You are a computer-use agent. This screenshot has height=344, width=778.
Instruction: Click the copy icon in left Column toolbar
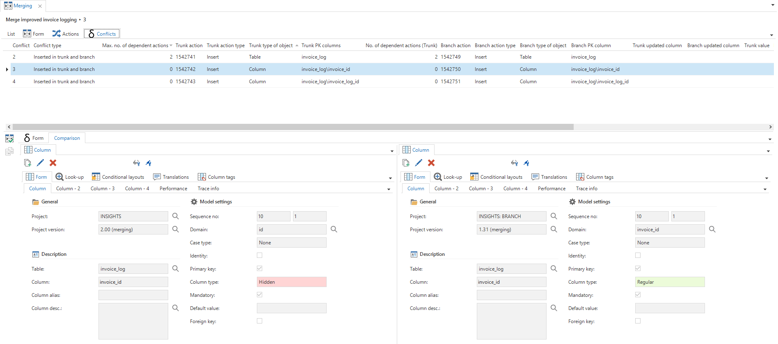click(x=27, y=163)
